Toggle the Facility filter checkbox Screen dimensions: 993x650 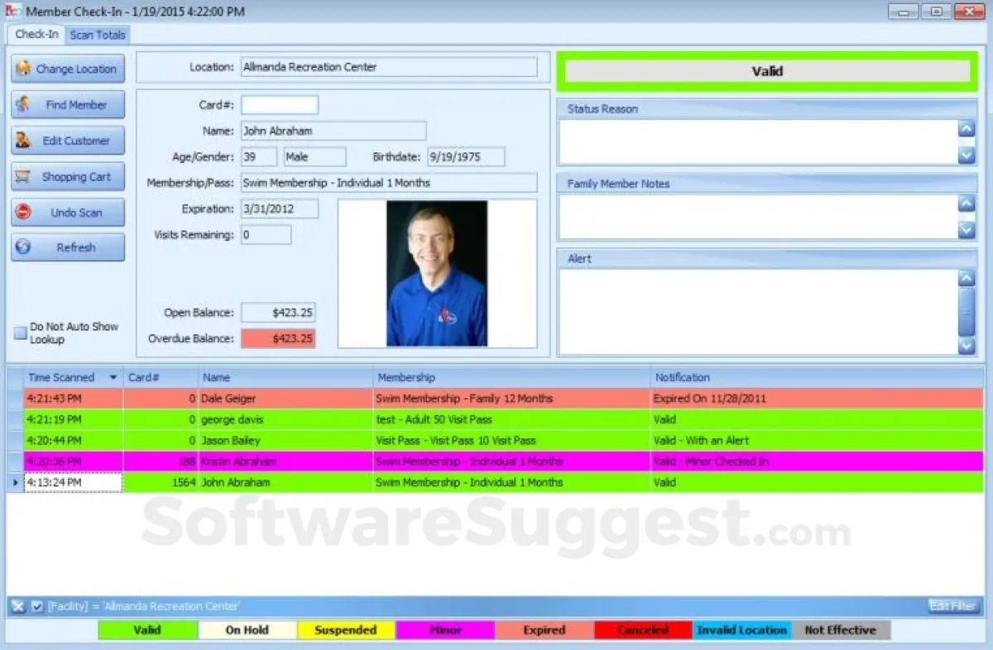click(37, 607)
